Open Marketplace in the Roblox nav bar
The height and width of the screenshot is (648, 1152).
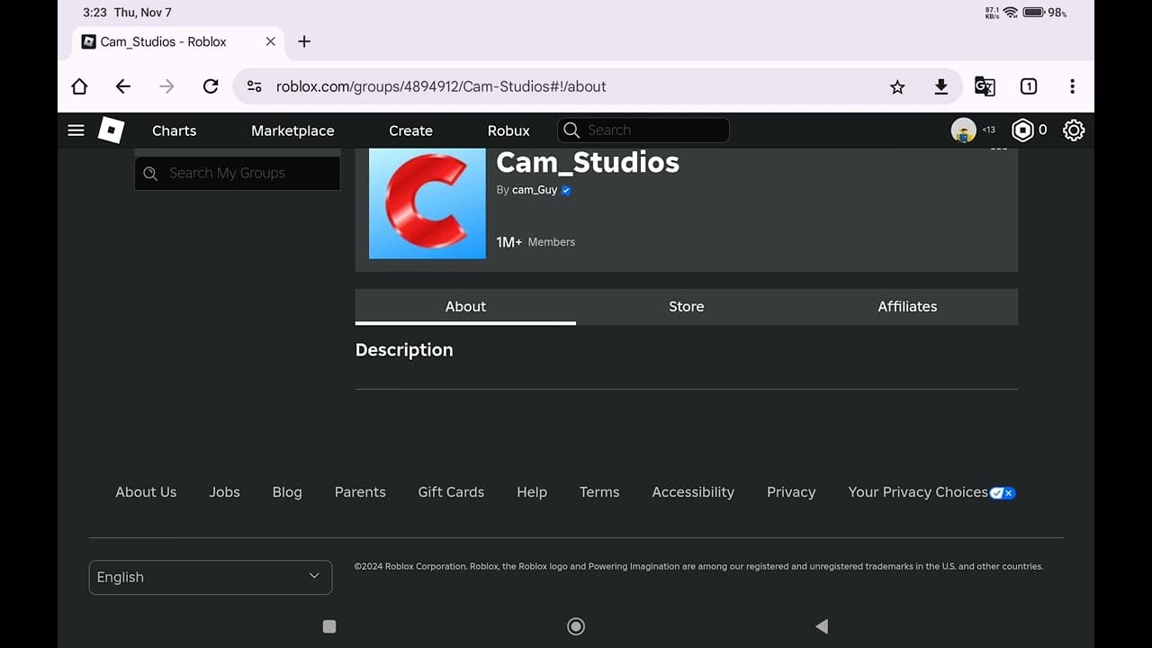[292, 130]
